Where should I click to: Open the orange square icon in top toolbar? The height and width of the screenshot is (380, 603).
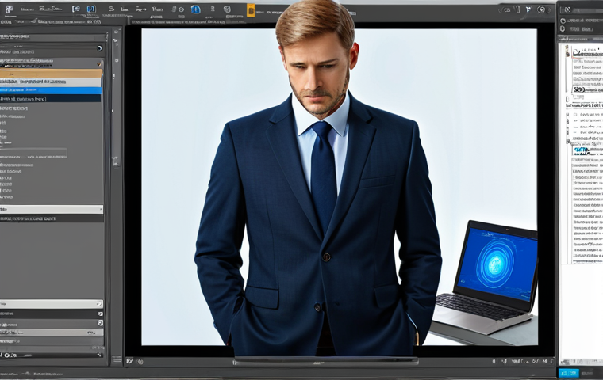coord(251,10)
